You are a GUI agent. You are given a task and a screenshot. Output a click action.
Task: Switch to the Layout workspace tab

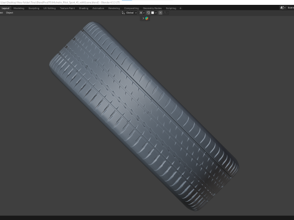(6, 9)
